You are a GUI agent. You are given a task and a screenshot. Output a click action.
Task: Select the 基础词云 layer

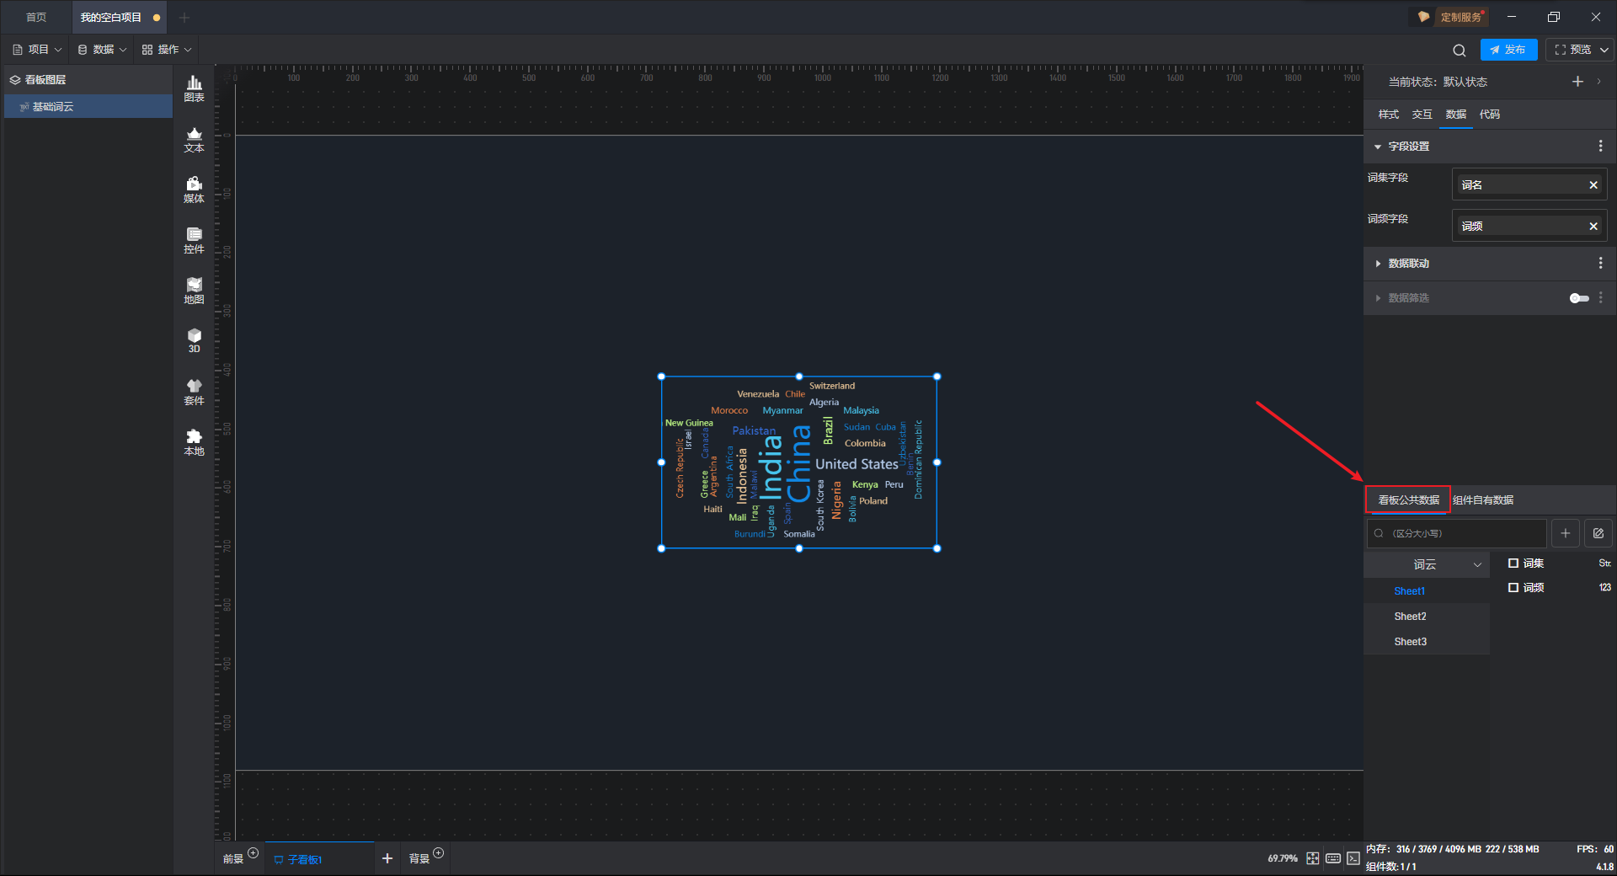88,107
